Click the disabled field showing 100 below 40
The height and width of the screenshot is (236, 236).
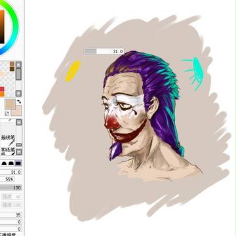11,205
